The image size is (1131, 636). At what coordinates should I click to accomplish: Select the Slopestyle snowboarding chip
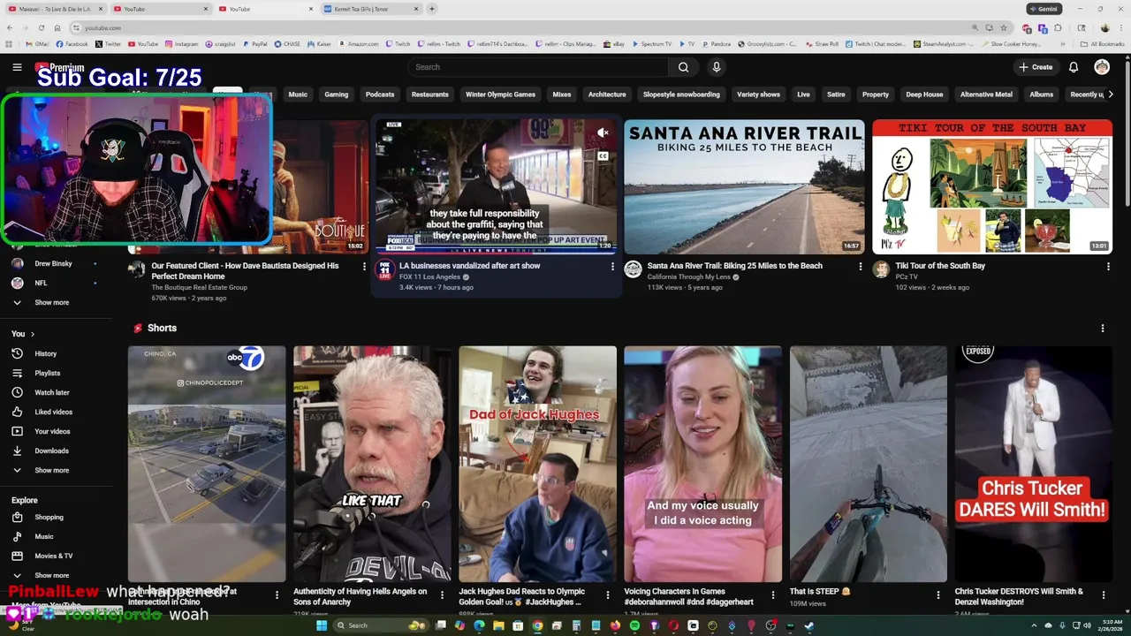pyautogui.click(x=681, y=95)
